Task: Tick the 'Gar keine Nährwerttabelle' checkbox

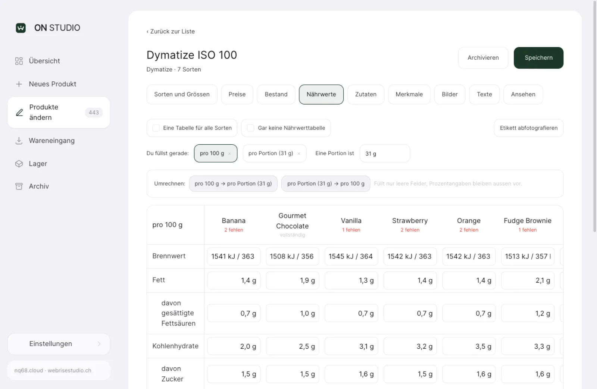Action: [x=251, y=128]
